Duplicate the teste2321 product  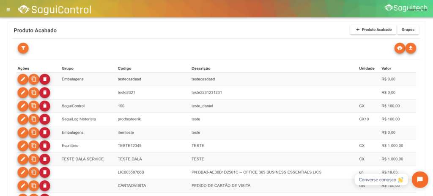click(x=34, y=92)
